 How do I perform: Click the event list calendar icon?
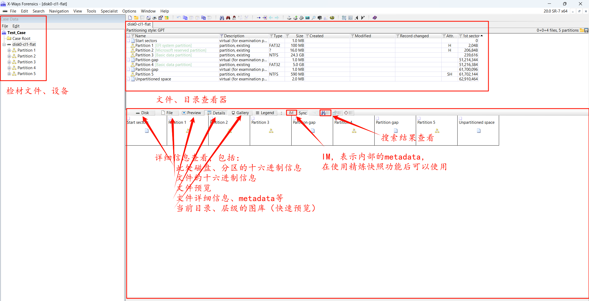click(x=337, y=113)
